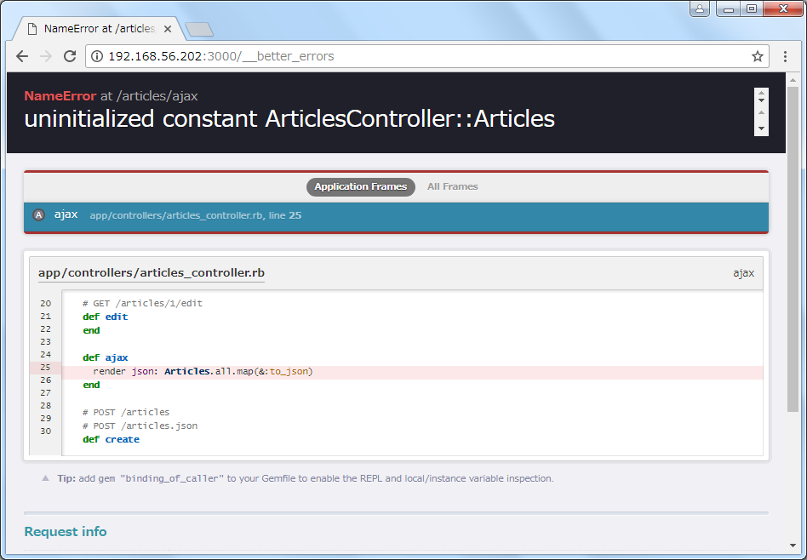Click the bottom arrow in the error header scroller
Screen dimensions: 807x560
(x=761, y=129)
